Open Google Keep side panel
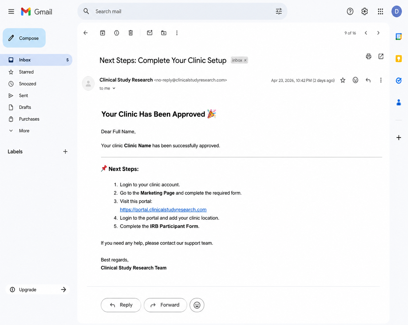The image size is (408, 325). 399,59
